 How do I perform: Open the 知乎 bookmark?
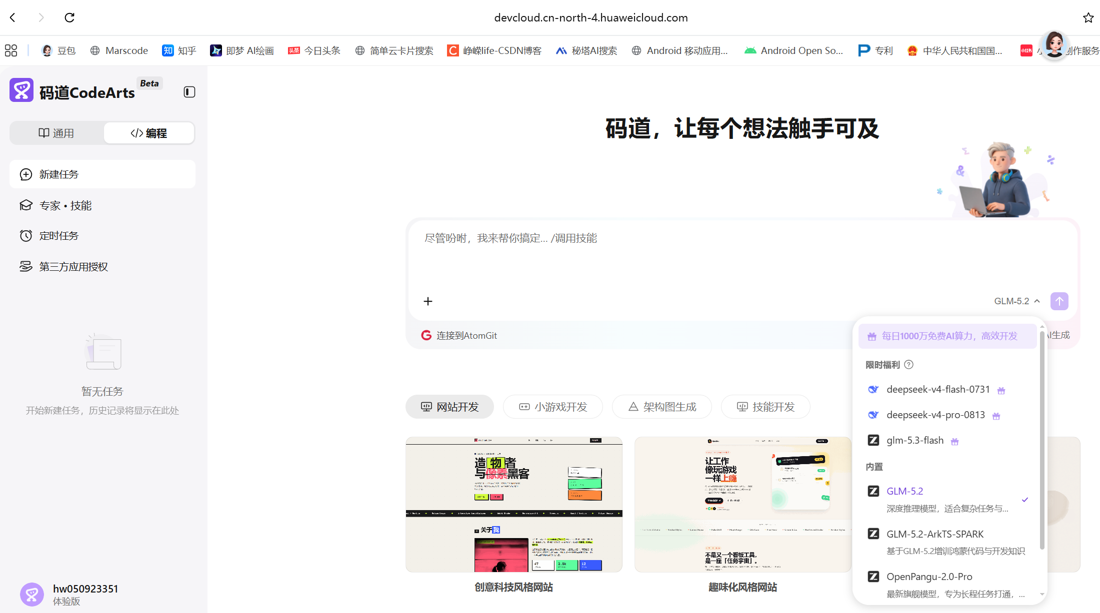179,50
